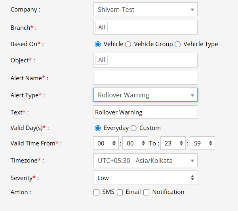The height and width of the screenshot is (211, 238).
Task: Enable the SMS action checkbox
Action: (97, 192)
